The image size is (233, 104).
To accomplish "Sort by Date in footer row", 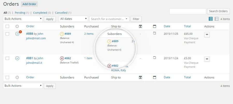I will 167,77.
